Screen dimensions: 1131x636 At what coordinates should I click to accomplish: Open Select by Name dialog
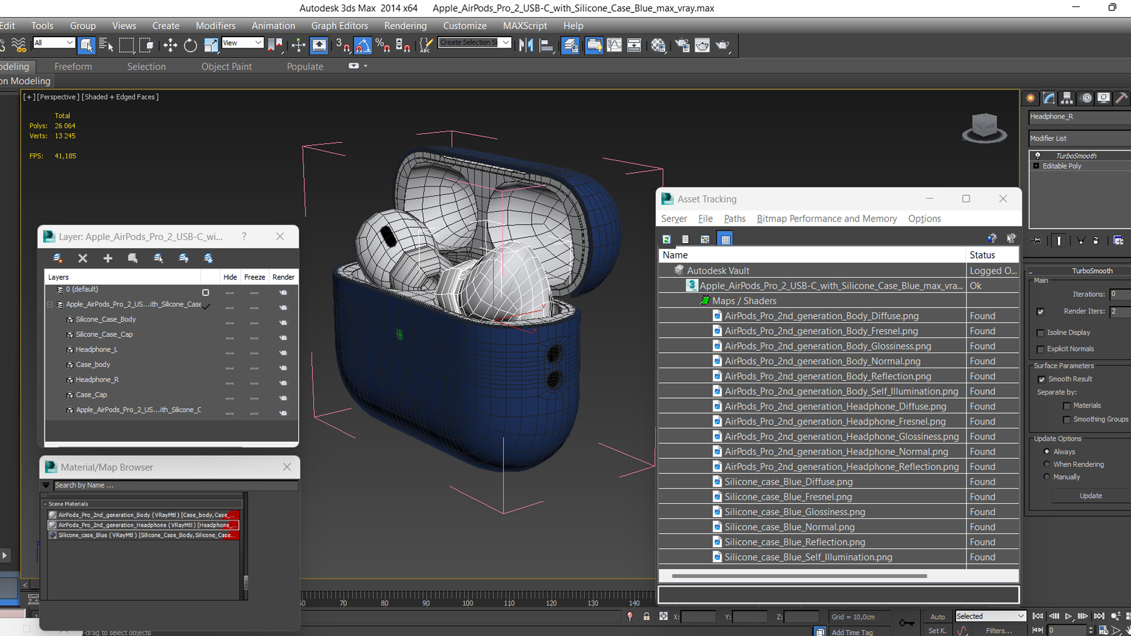(x=106, y=45)
